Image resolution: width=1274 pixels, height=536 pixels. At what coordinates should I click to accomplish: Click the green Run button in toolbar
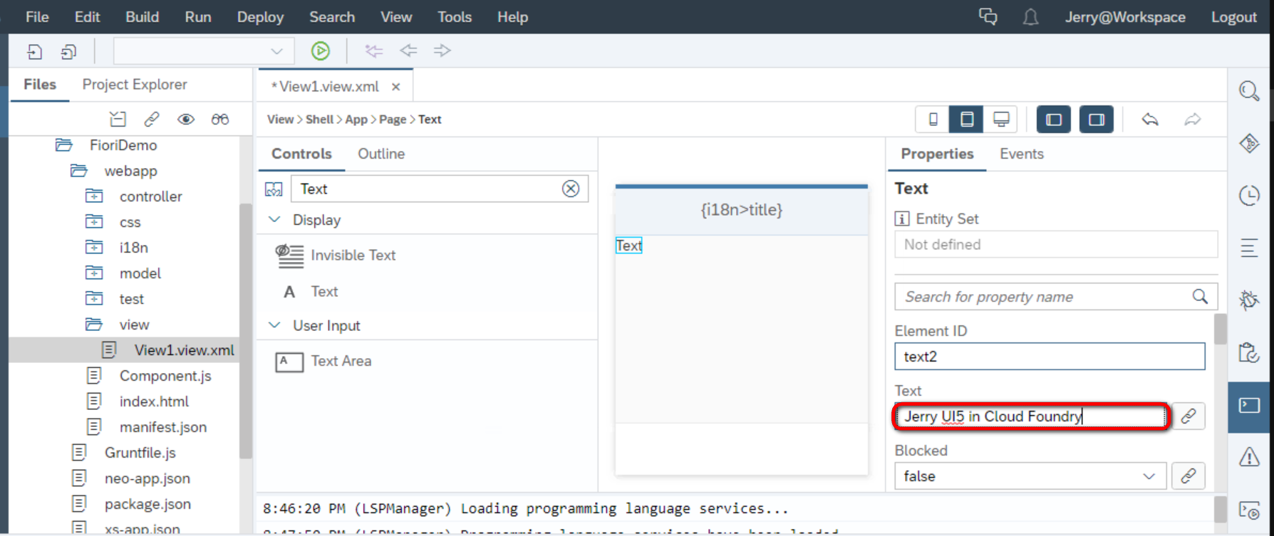321,51
